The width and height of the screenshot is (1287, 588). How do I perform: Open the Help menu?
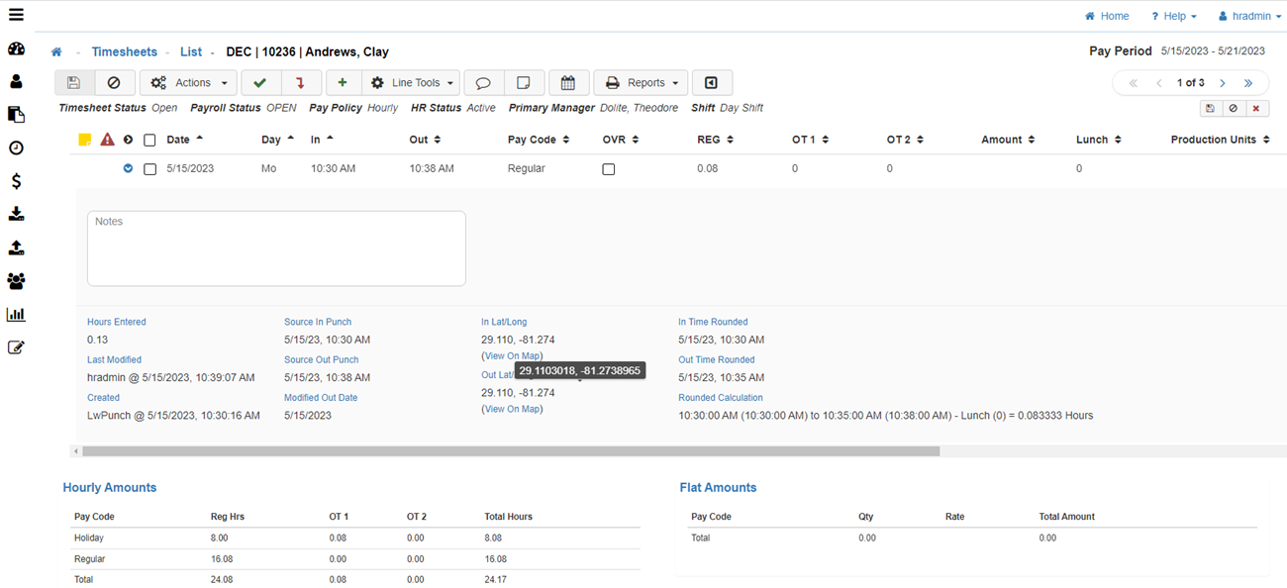[x=1173, y=17]
